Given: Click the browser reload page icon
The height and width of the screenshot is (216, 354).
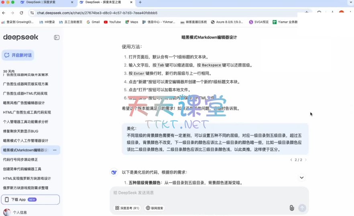Looking at the screenshot, I should 21,13.
